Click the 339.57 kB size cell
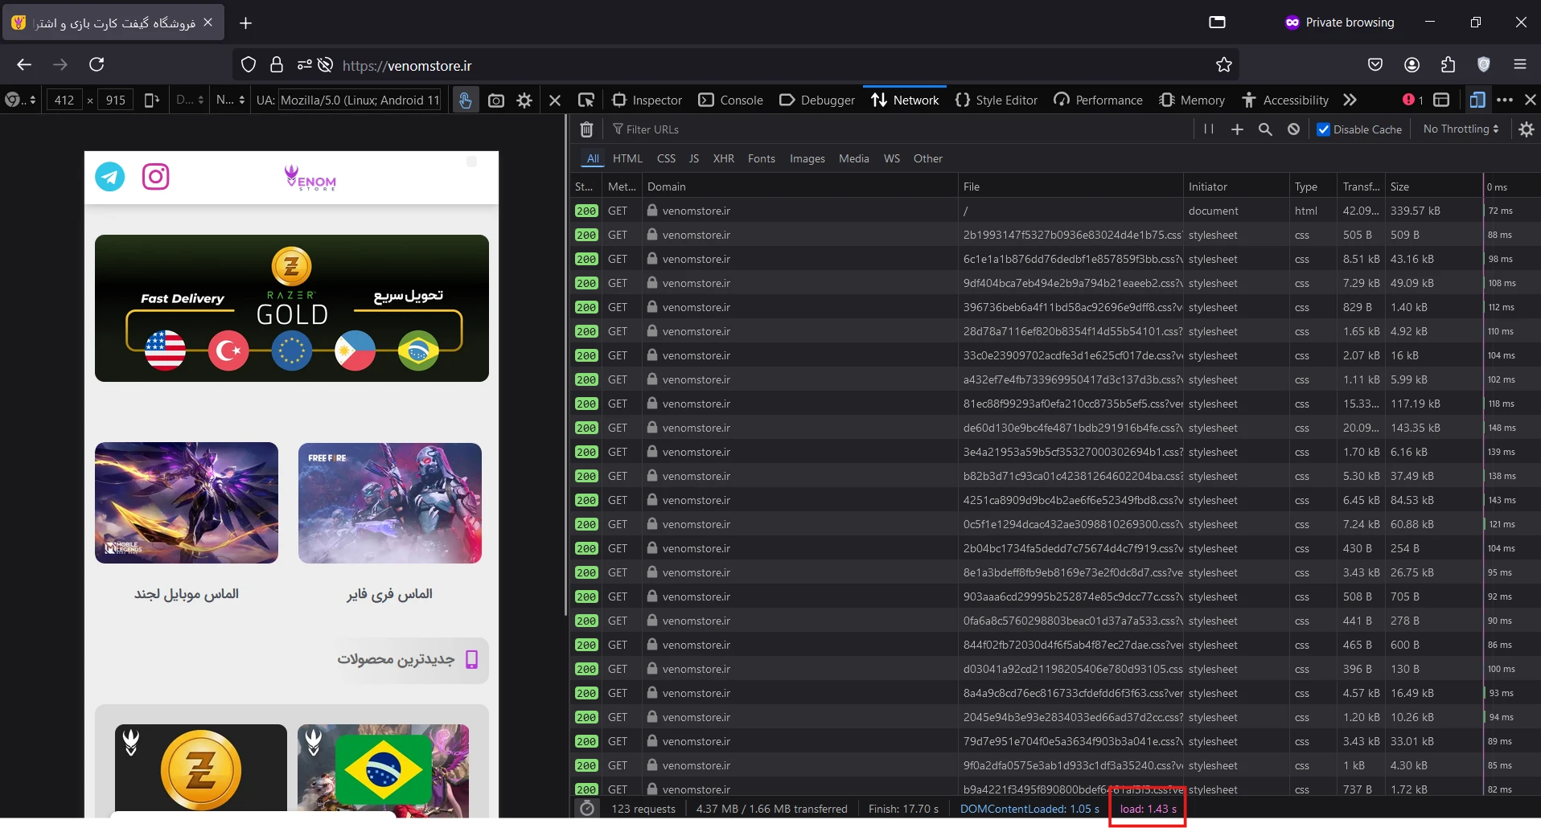The height and width of the screenshot is (828, 1541). pos(1416,211)
